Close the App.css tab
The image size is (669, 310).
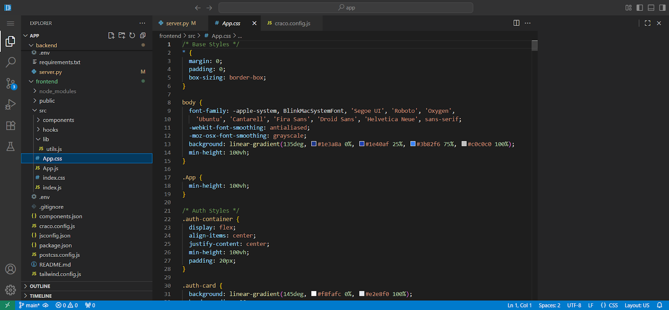pos(254,23)
